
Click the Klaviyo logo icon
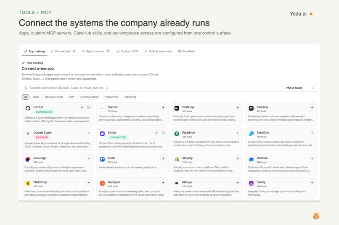pos(177,183)
